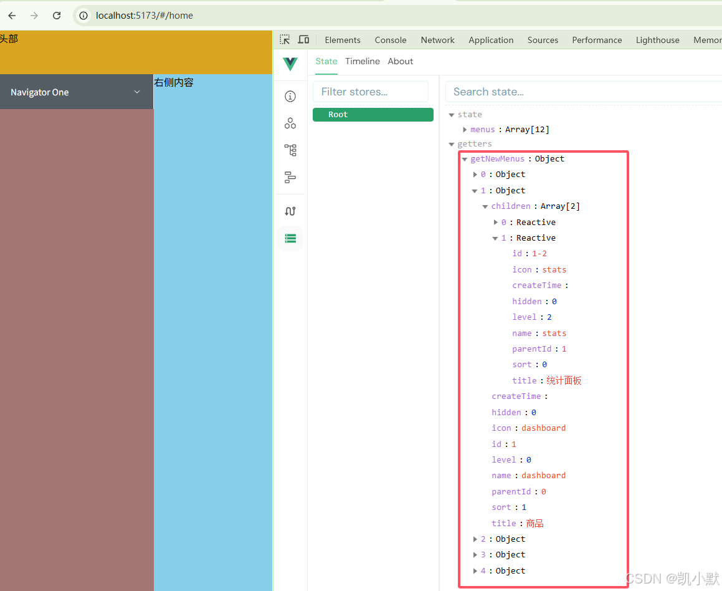The height and width of the screenshot is (591, 722).
Task: Collapse the getNewMenus Object node
Action: click(x=465, y=159)
